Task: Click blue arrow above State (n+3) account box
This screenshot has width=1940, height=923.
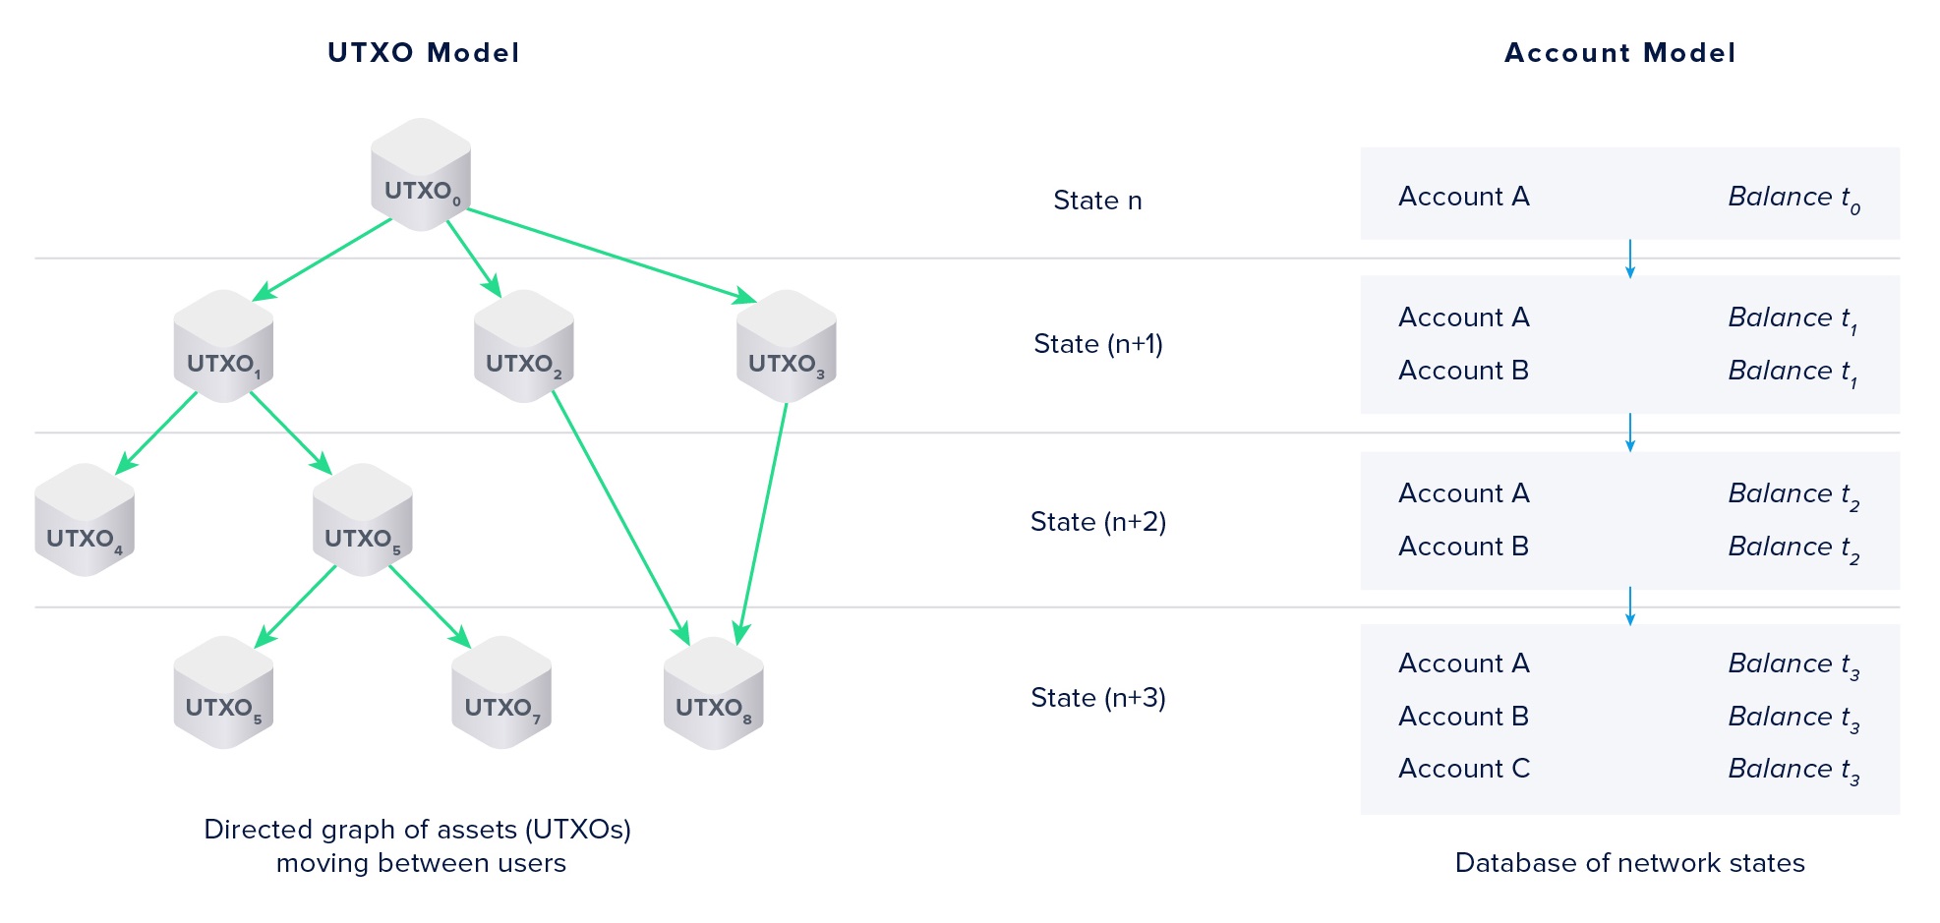Action: tap(1630, 606)
